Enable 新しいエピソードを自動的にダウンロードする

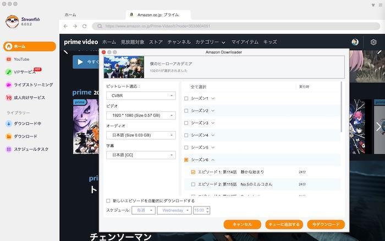click(x=108, y=201)
